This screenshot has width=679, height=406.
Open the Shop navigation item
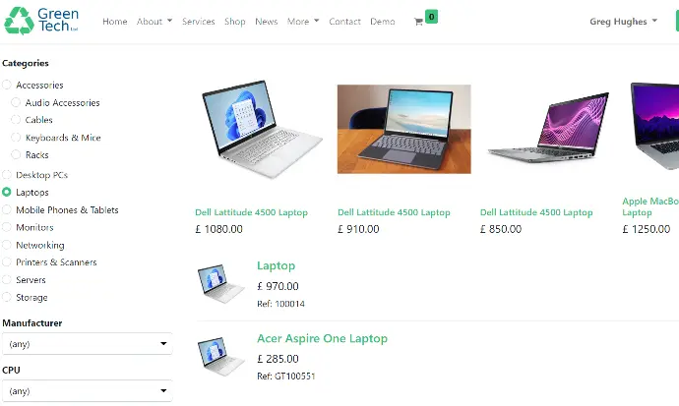click(235, 22)
